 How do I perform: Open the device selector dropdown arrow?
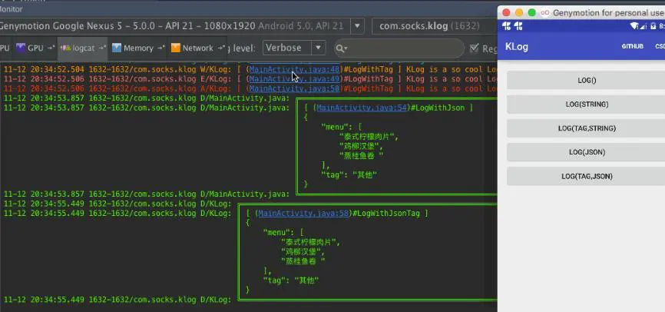[x=357, y=26]
